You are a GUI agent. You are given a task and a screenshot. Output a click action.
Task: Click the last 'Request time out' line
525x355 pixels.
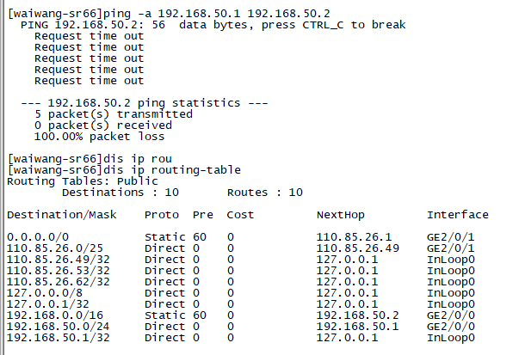tap(89, 81)
